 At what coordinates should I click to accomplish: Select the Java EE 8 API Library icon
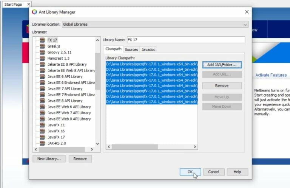pos(42,101)
